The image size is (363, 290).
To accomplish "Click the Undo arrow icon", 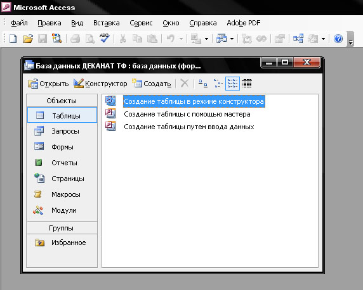I will (171, 39).
